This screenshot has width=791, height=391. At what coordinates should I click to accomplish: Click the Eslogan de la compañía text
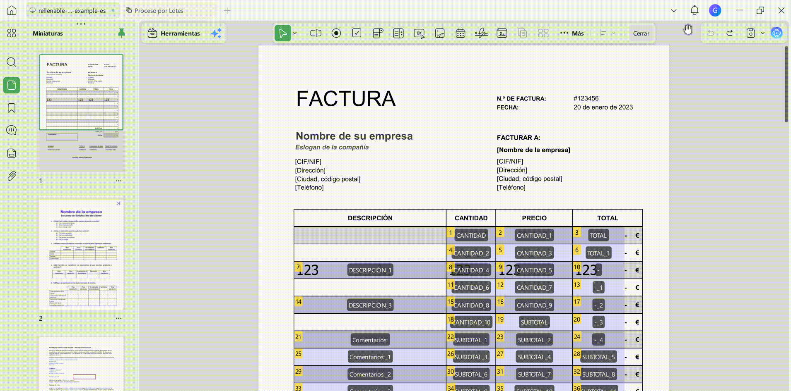tap(332, 147)
